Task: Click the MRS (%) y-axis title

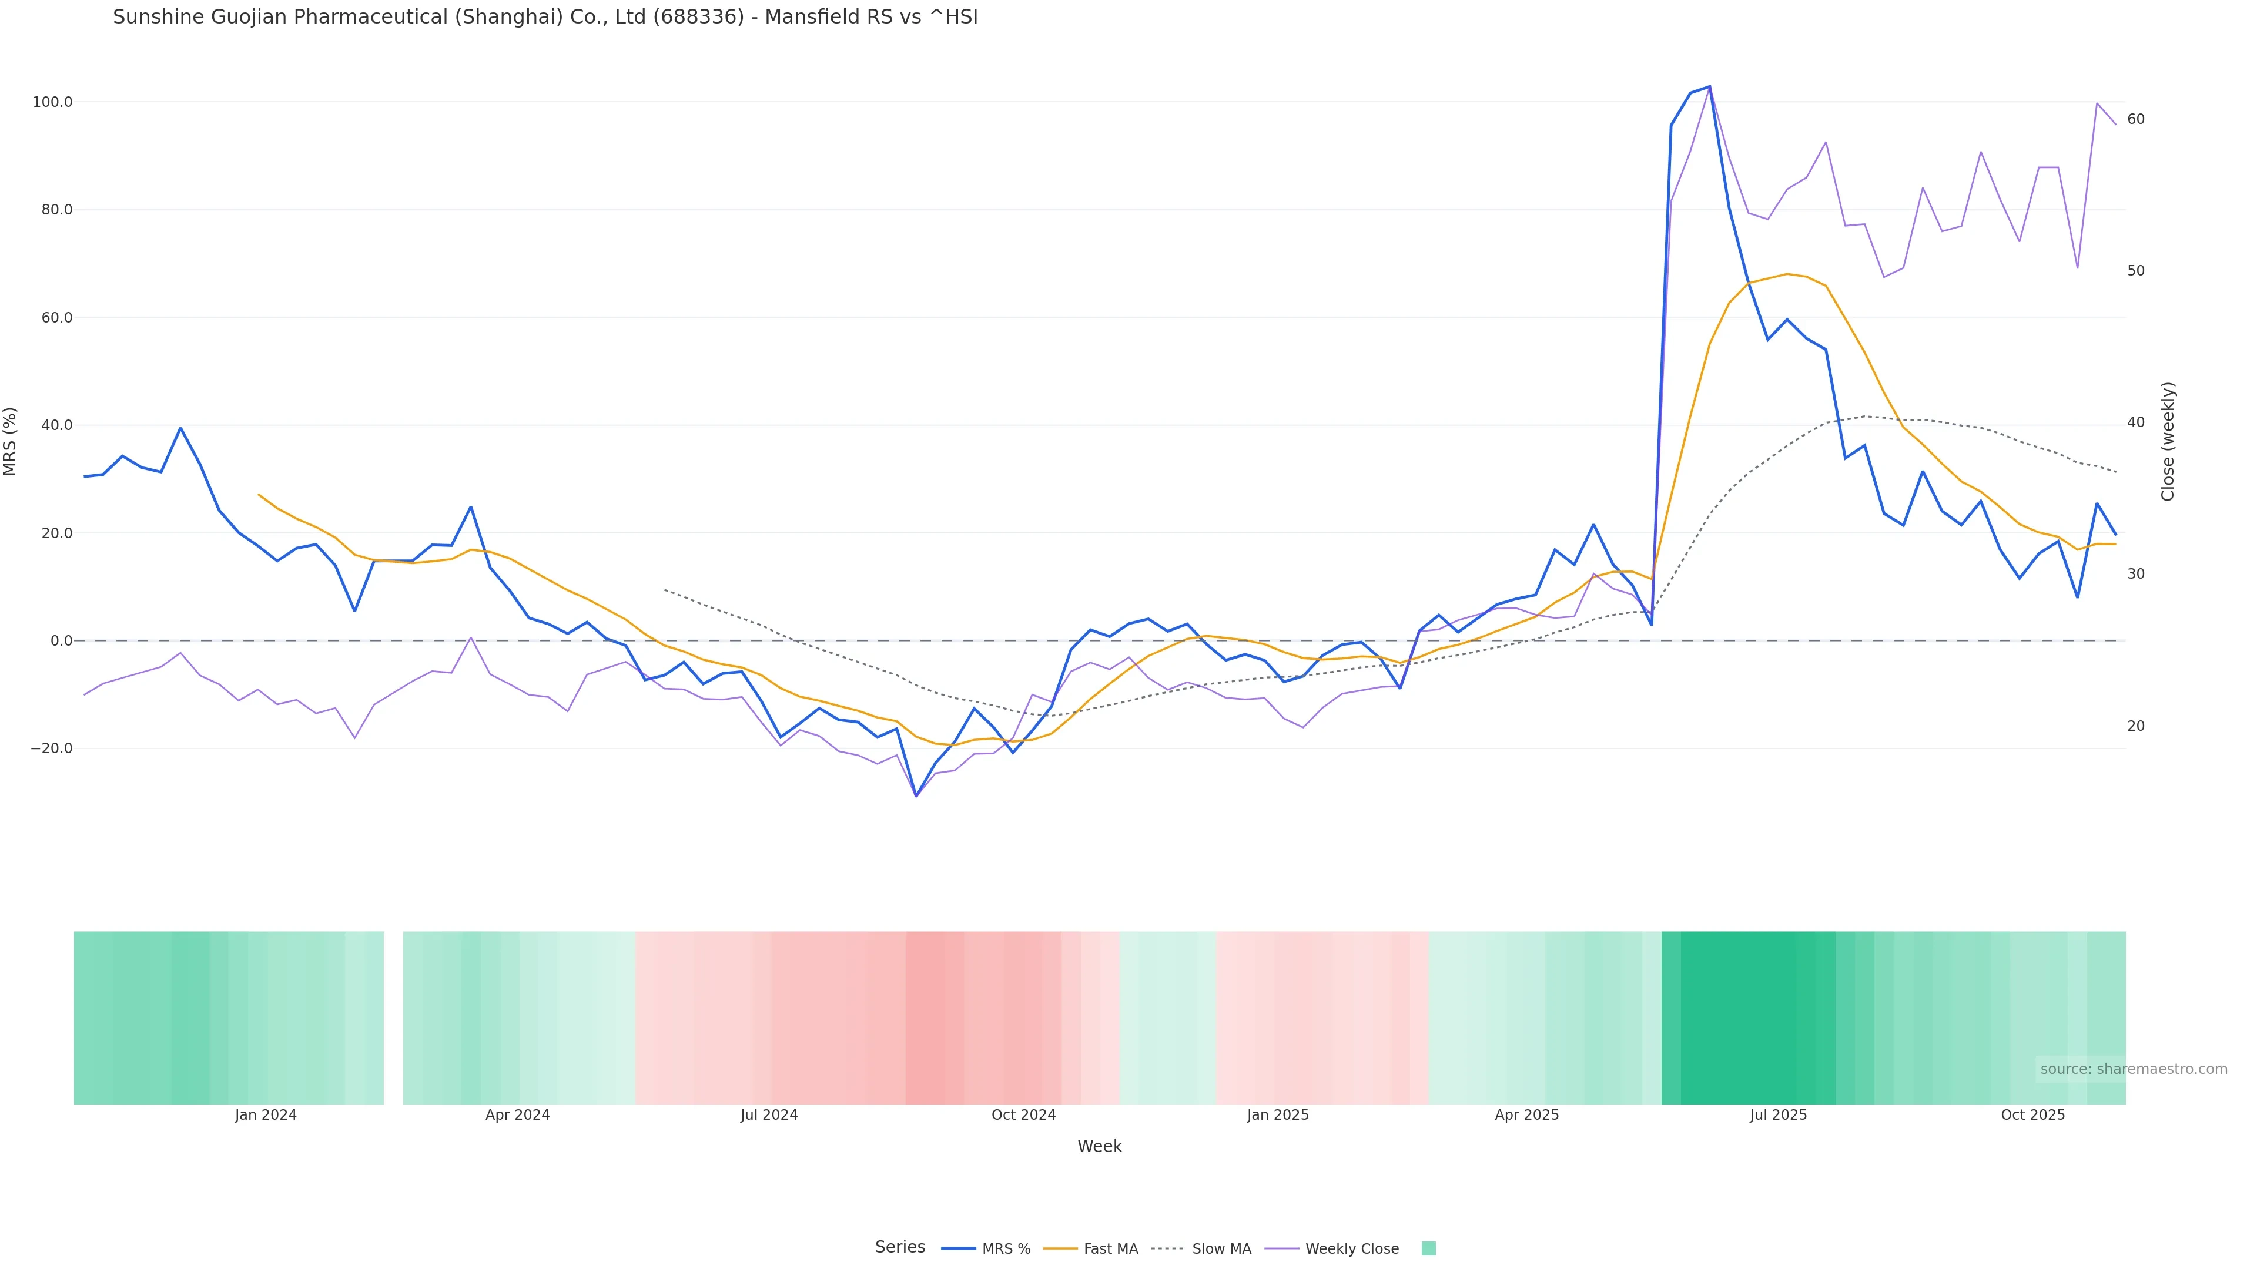Action: tap(11, 441)
